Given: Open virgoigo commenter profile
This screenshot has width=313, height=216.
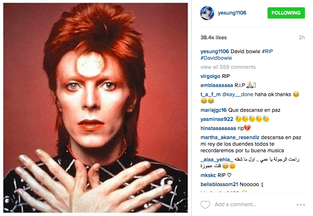Looking at the screenshot, I should (x=210, y=76).
